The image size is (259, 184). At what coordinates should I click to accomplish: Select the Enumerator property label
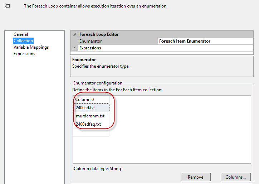(91, 41)
